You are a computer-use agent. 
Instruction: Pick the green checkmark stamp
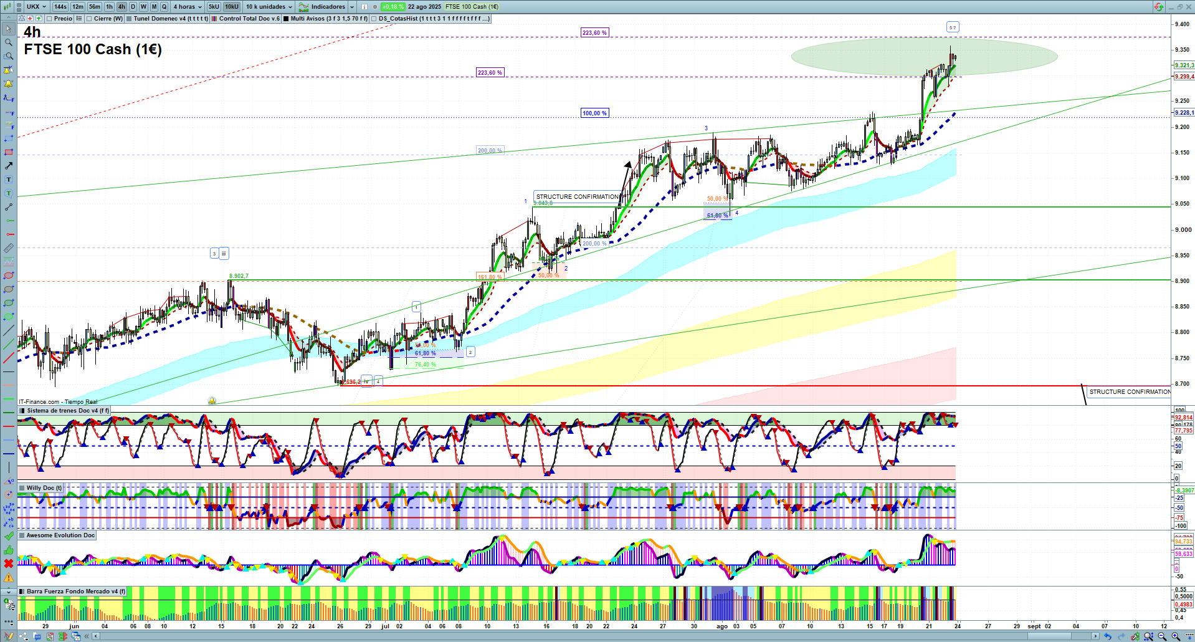tap(9, 536)
